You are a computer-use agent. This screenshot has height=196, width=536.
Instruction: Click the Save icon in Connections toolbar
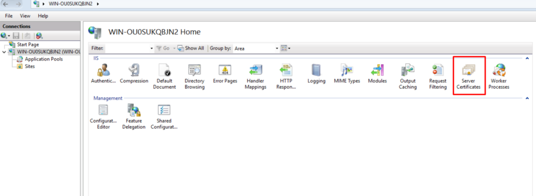pyautogui.click(x=16, y=35)
